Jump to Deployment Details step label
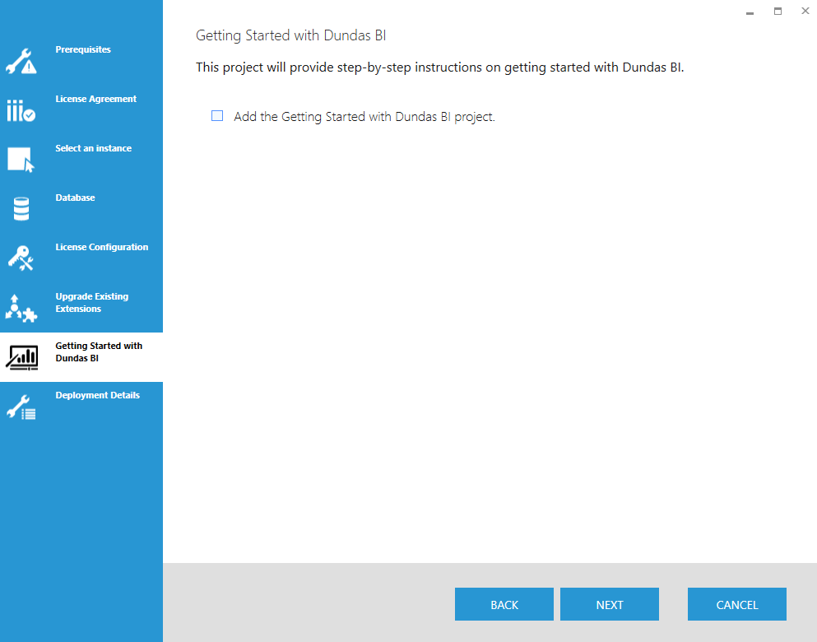 coord(97,396)
